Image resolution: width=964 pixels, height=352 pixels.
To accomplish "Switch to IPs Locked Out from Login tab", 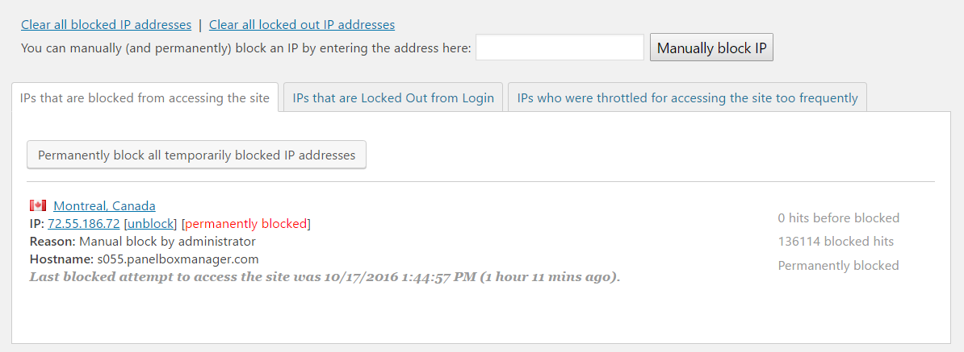I will point(393,97).
